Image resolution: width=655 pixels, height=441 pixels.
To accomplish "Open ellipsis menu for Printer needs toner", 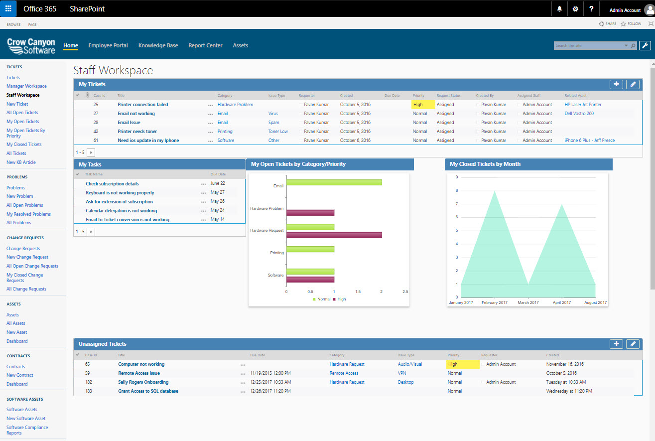I will [211, 132].
